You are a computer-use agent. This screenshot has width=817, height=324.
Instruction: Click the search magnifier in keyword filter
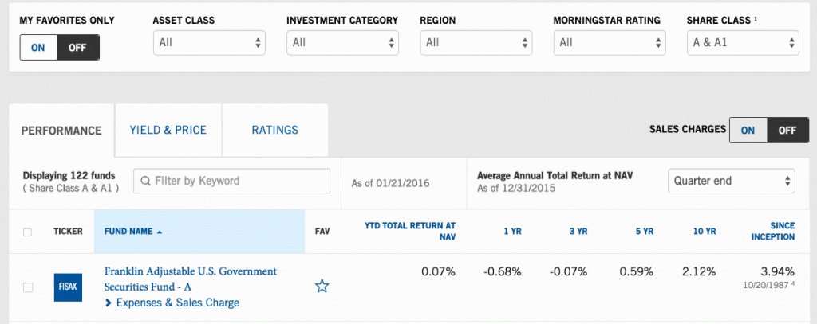click(145, 181)
